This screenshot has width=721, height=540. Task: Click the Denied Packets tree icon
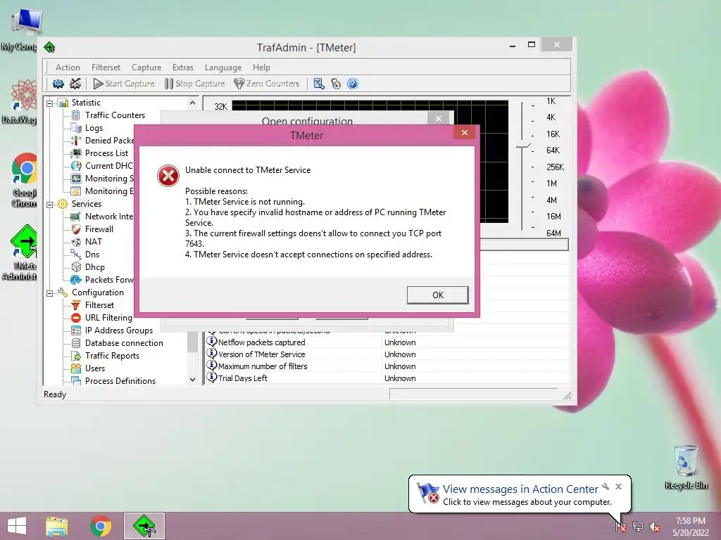point(76,141)
